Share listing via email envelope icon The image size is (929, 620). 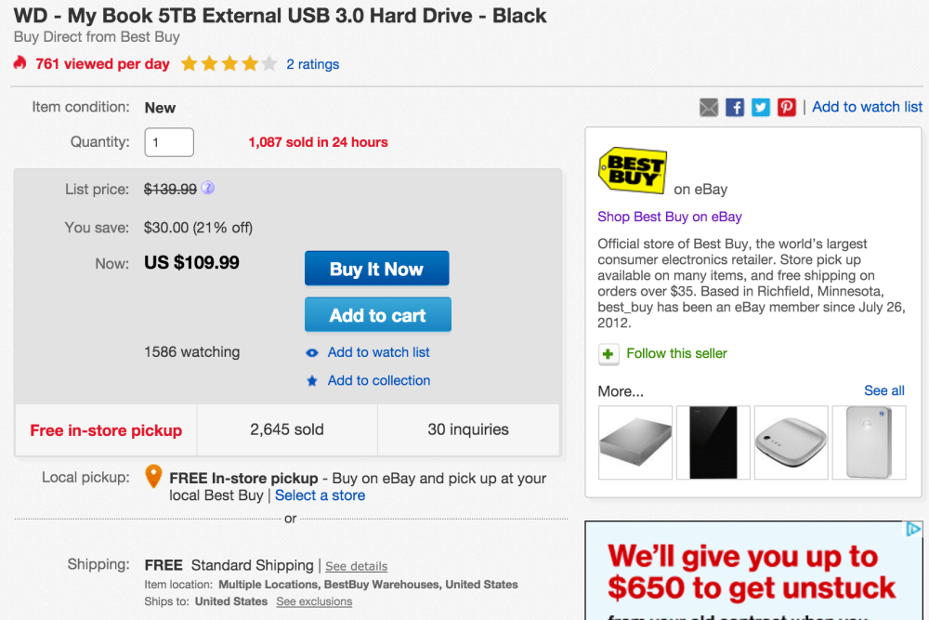click(709, 107)
